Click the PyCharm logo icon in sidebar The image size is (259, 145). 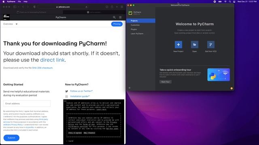pos(130,13)
